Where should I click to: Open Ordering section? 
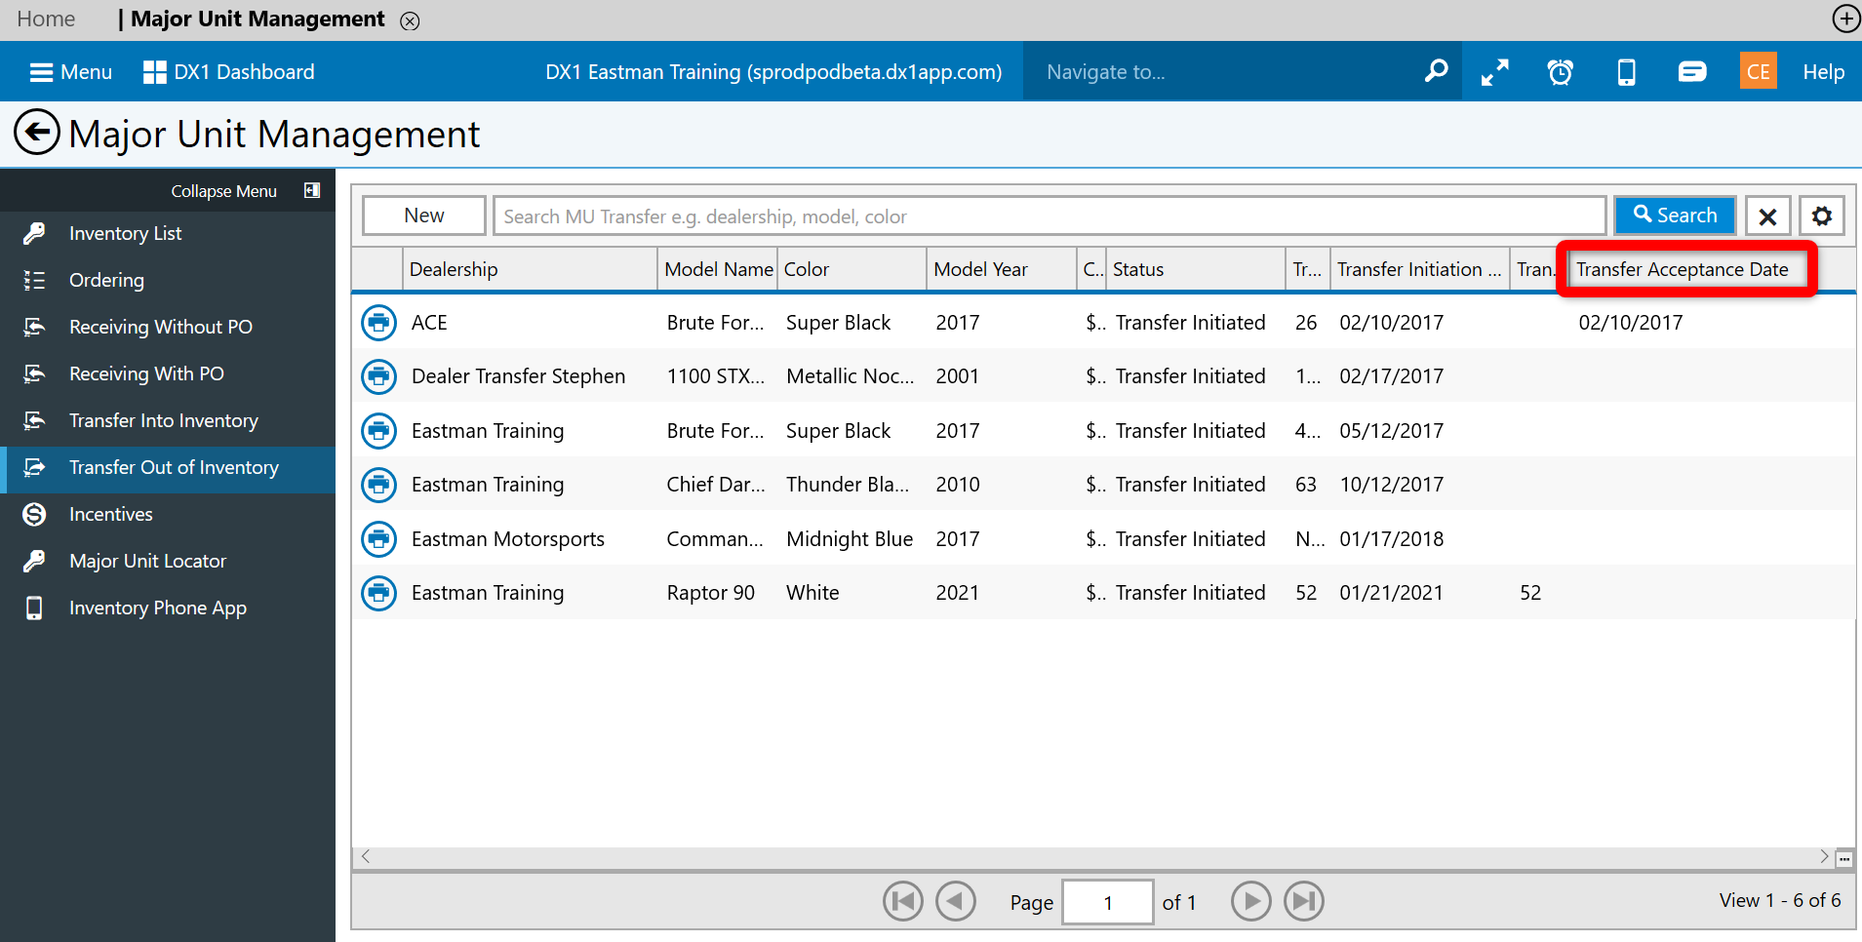tap(168, 280)
